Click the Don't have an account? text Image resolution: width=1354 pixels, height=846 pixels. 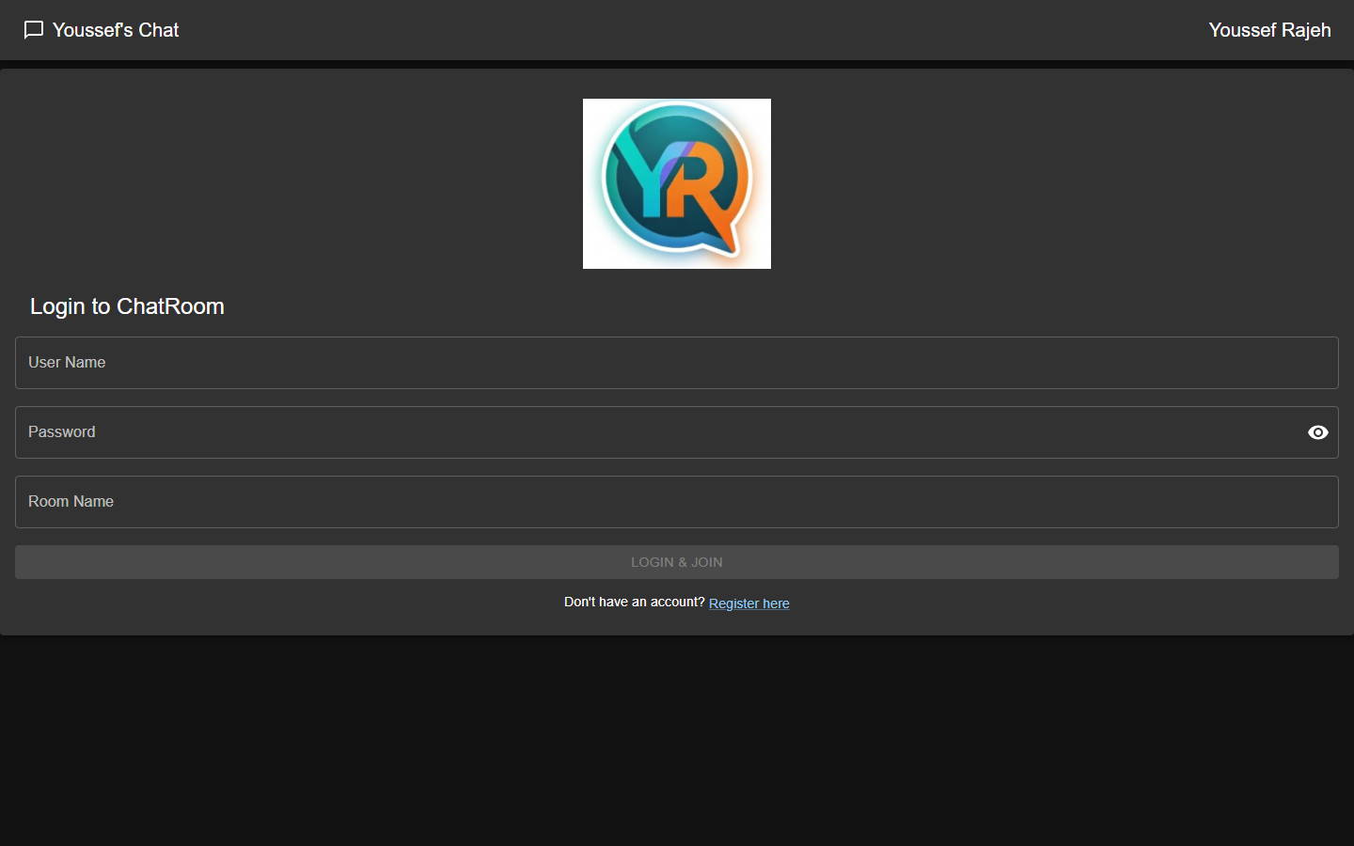pos(635,602)
